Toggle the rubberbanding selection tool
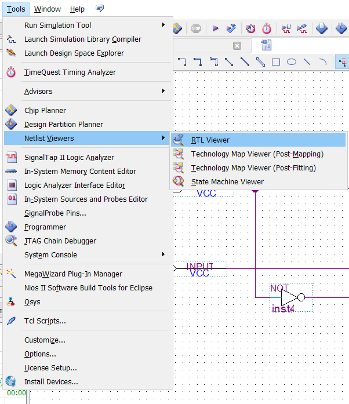 (343, 62)
